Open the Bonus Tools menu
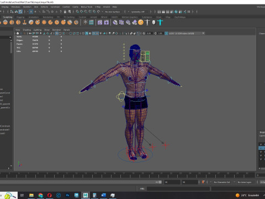The image size is (265, 199). click(x=87, y=7)
